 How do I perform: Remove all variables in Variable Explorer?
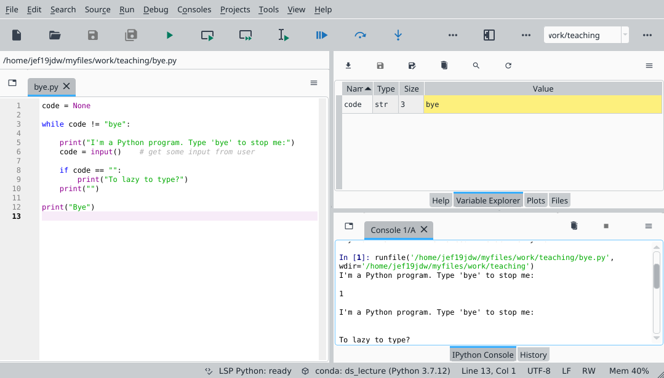(444, 65)
